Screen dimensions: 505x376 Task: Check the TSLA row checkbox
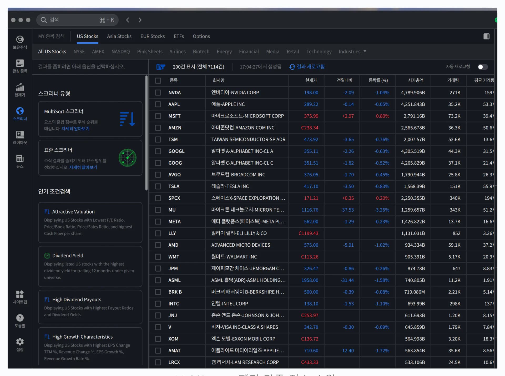158,186
